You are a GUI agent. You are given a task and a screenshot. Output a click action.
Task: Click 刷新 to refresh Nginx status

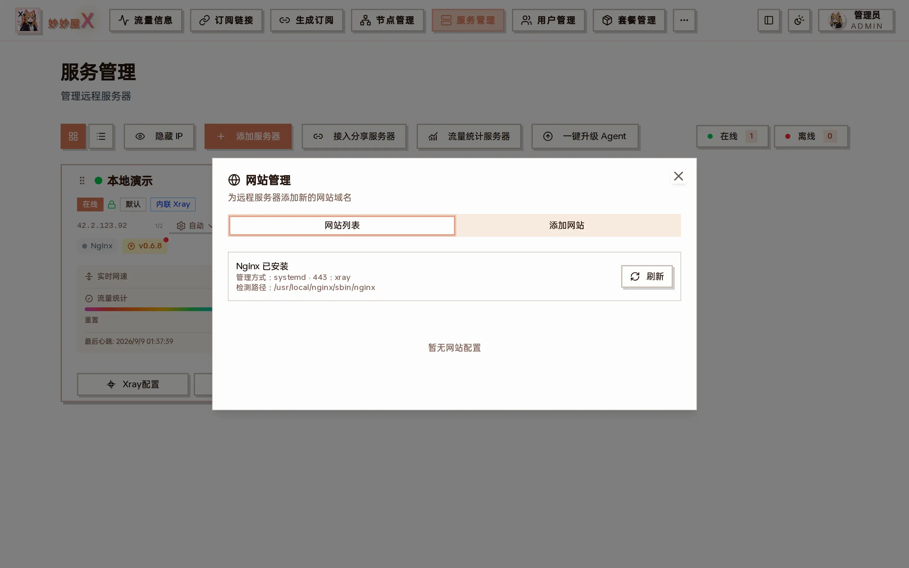647,276
